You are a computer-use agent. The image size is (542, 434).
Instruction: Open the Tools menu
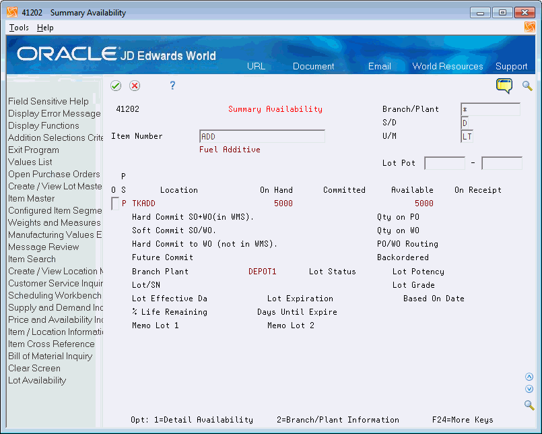coord(19,28)
